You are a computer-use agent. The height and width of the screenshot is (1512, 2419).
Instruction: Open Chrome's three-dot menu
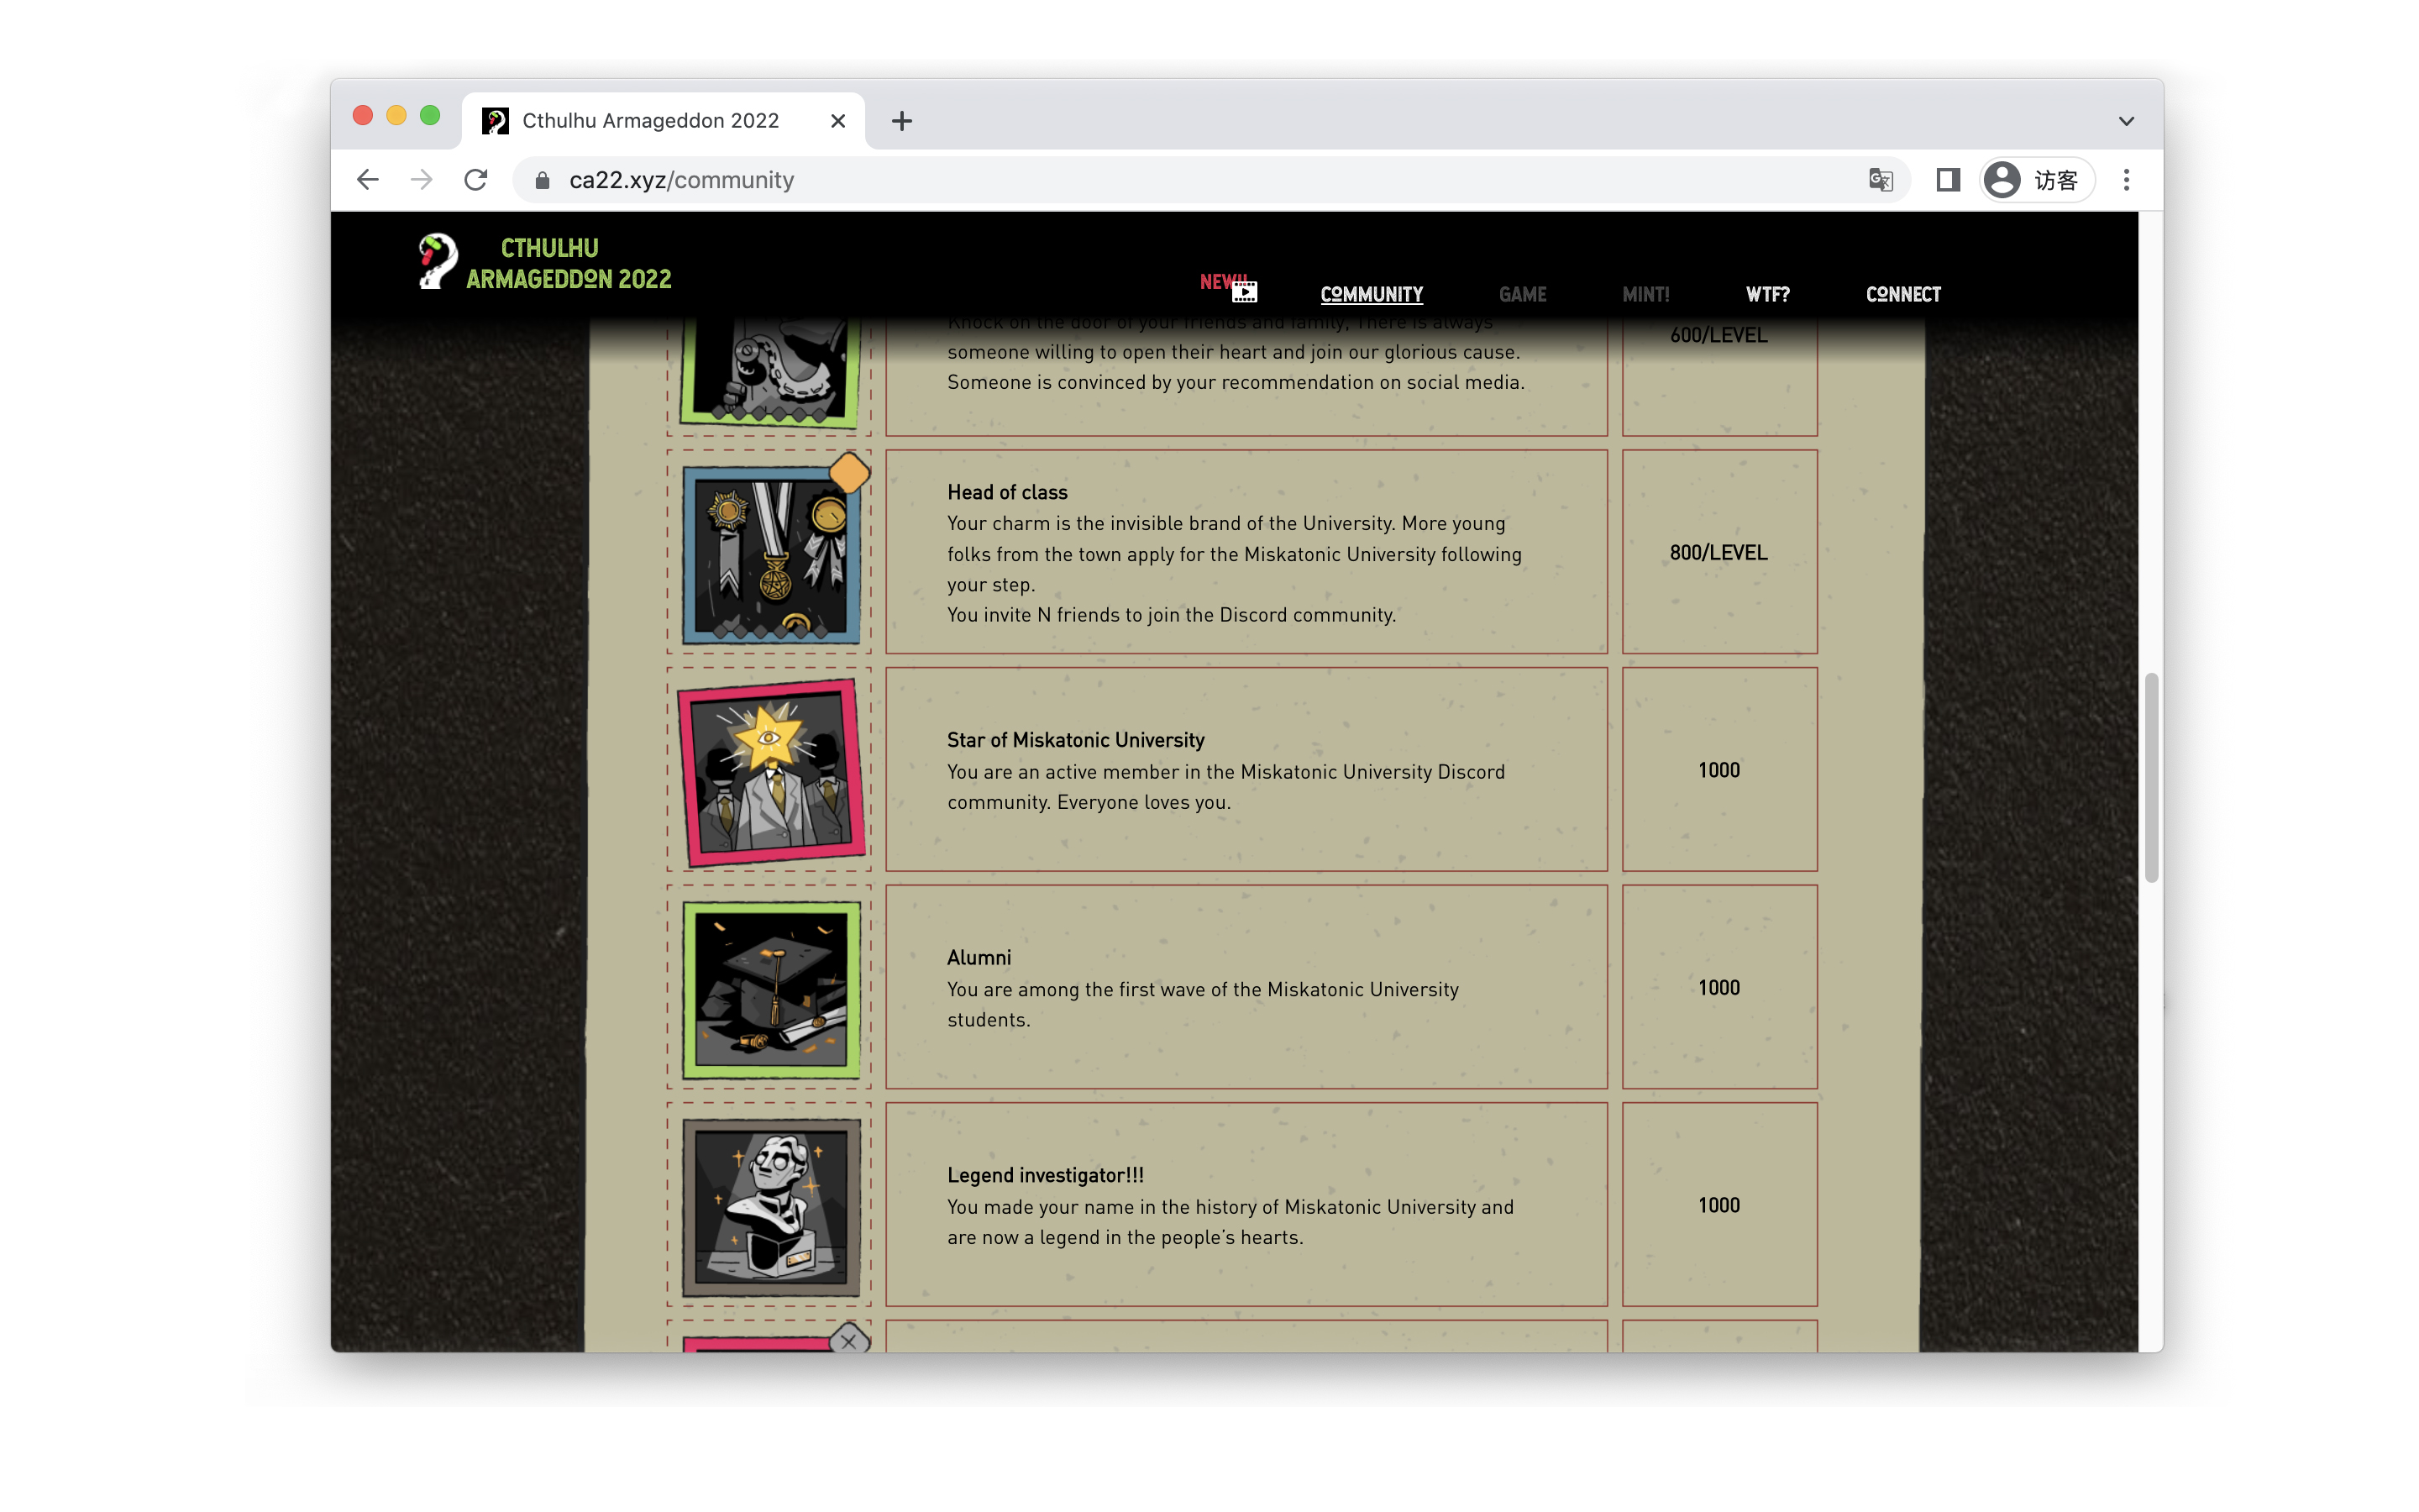(2126, 180)
